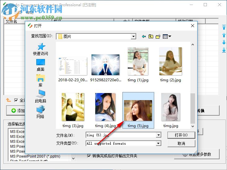Click the green plus Add (添加) button
This screenshot has width=227, height=170.
tap(16, 111)
